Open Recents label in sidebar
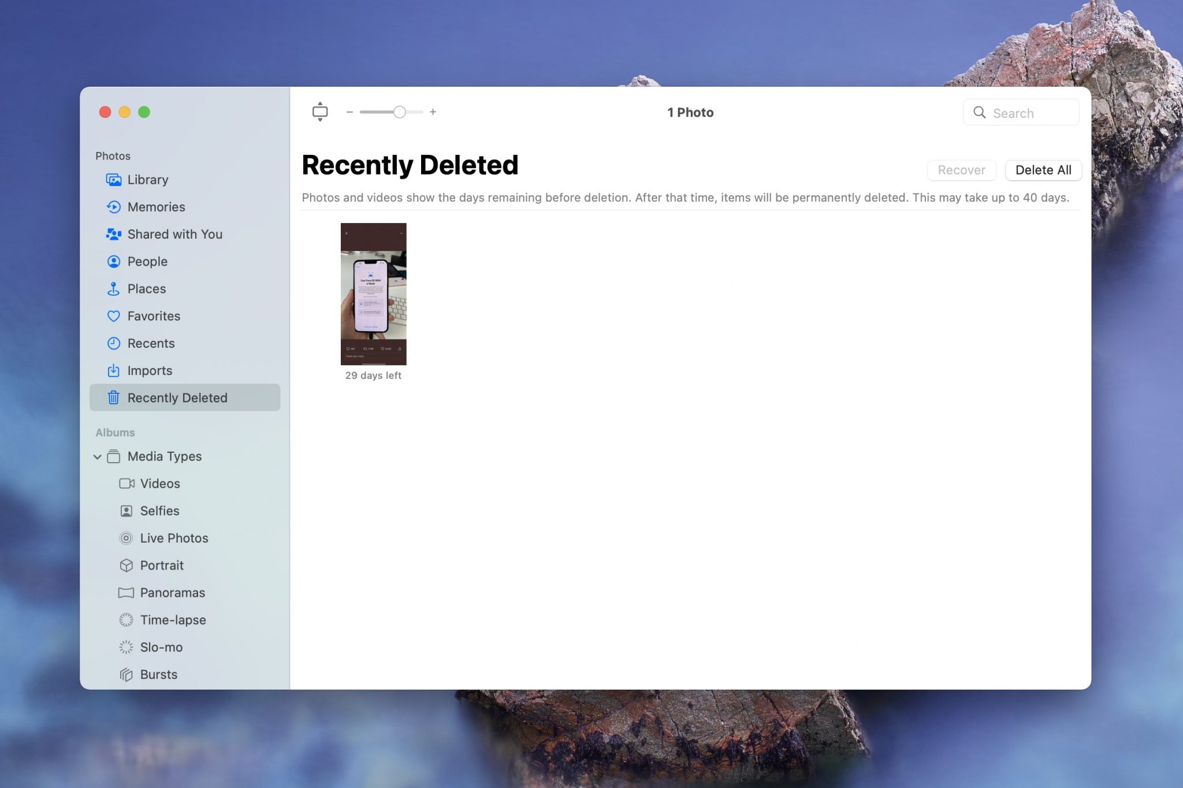Image resolution: width=1183 pixels, height=788 pixels. coord(151,343)
